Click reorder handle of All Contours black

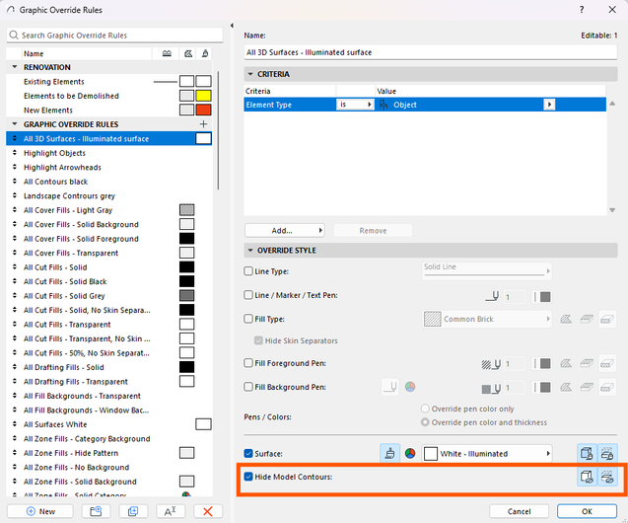point(15,182)
